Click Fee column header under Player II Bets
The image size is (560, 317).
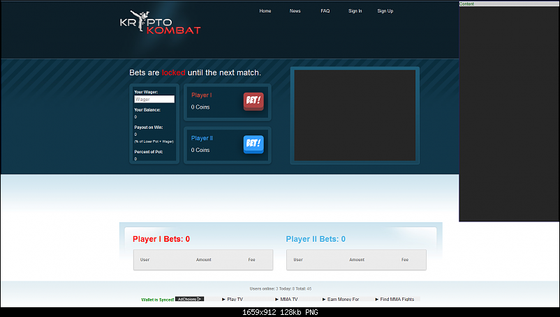pos(405,260)
